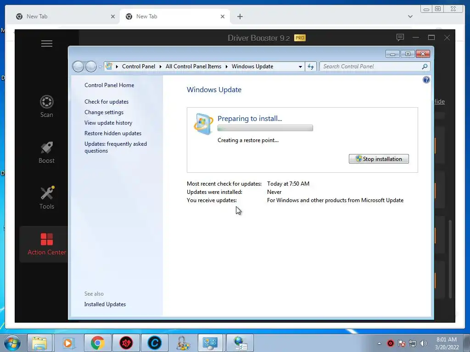Screen dimensions: 470x352
Task: Expand the All Control Panel Items breadcrumb arrow
Action: click(x=227, y=66)
